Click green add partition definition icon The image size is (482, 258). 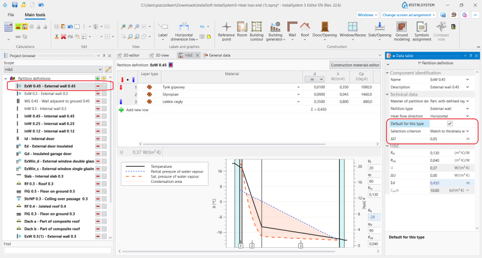pos(98,79)
